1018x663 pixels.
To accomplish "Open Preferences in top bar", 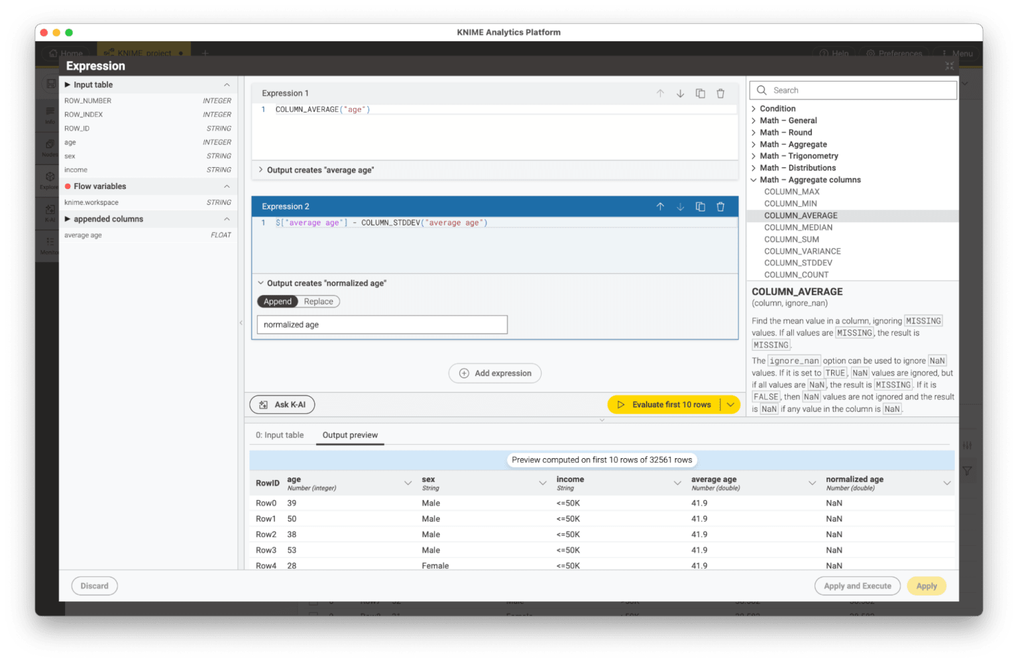I will 894,54.
